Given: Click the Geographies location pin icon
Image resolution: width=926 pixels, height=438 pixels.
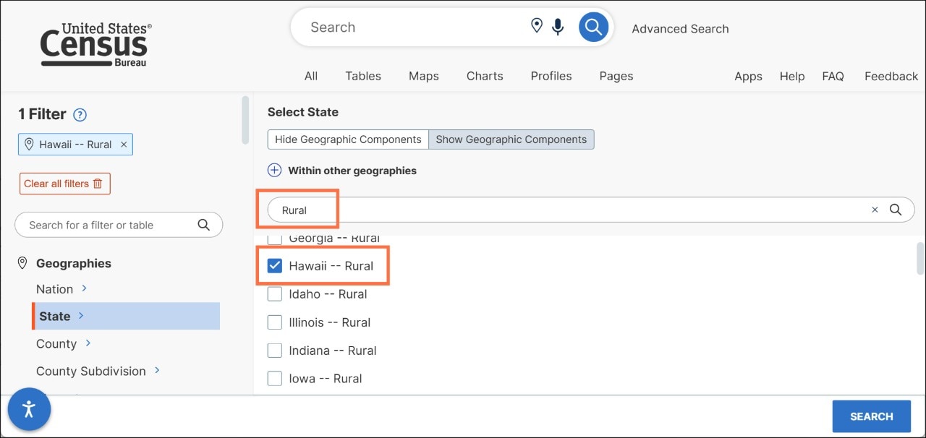Looking at the screenshot, I should click(22, 263).
